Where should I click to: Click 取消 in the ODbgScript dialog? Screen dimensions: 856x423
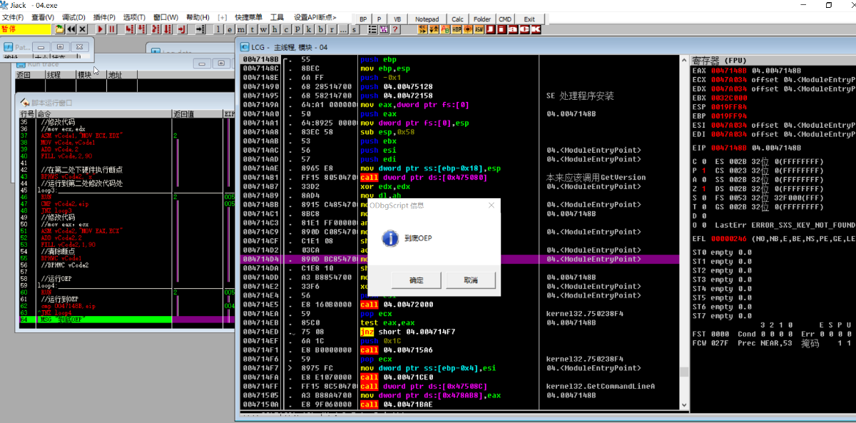tap(471, 280)
